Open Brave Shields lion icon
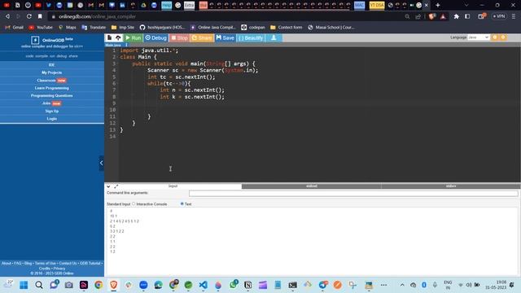The image size is (521, 293). click(432, 16)
